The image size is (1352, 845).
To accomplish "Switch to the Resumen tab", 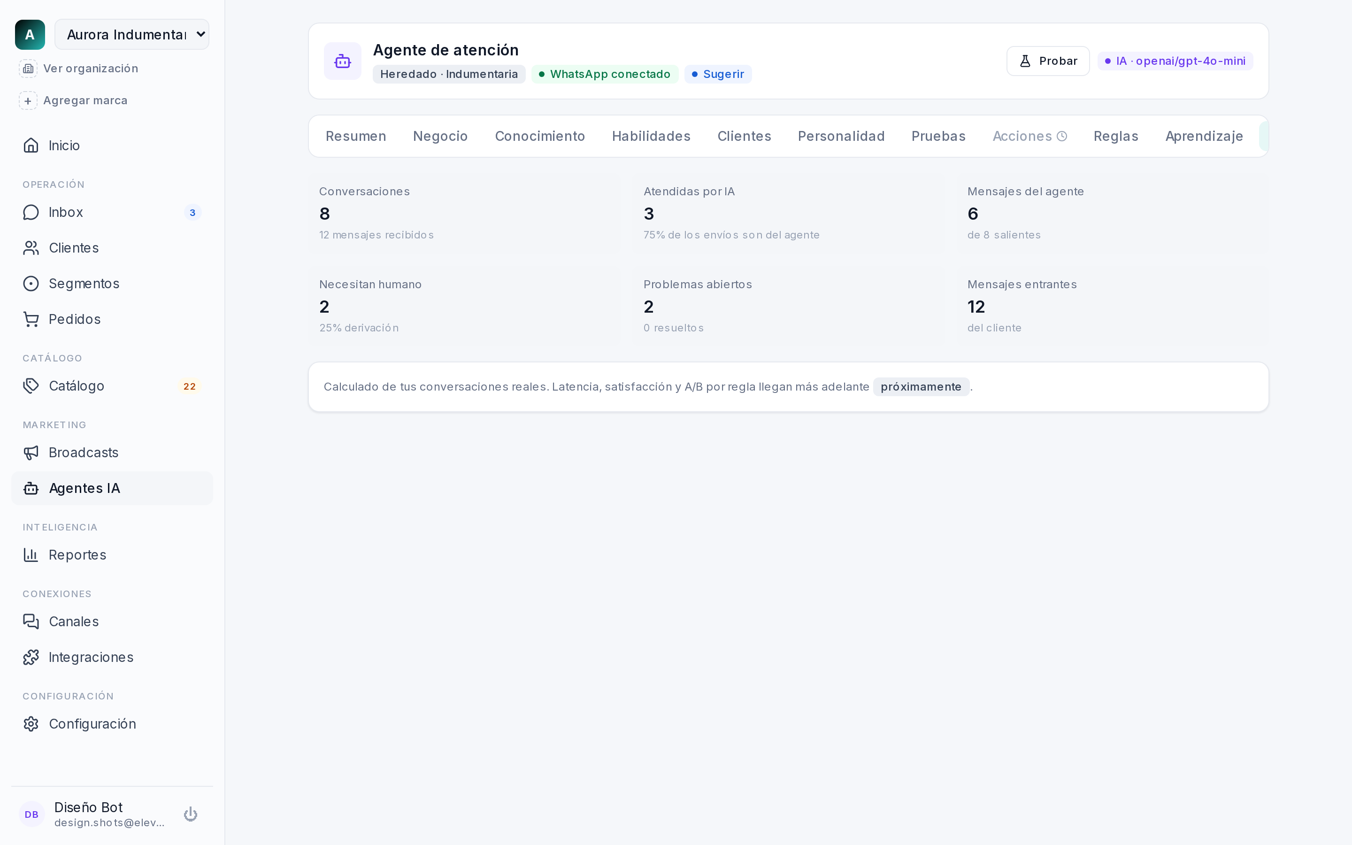I will [x=356, y=136].
